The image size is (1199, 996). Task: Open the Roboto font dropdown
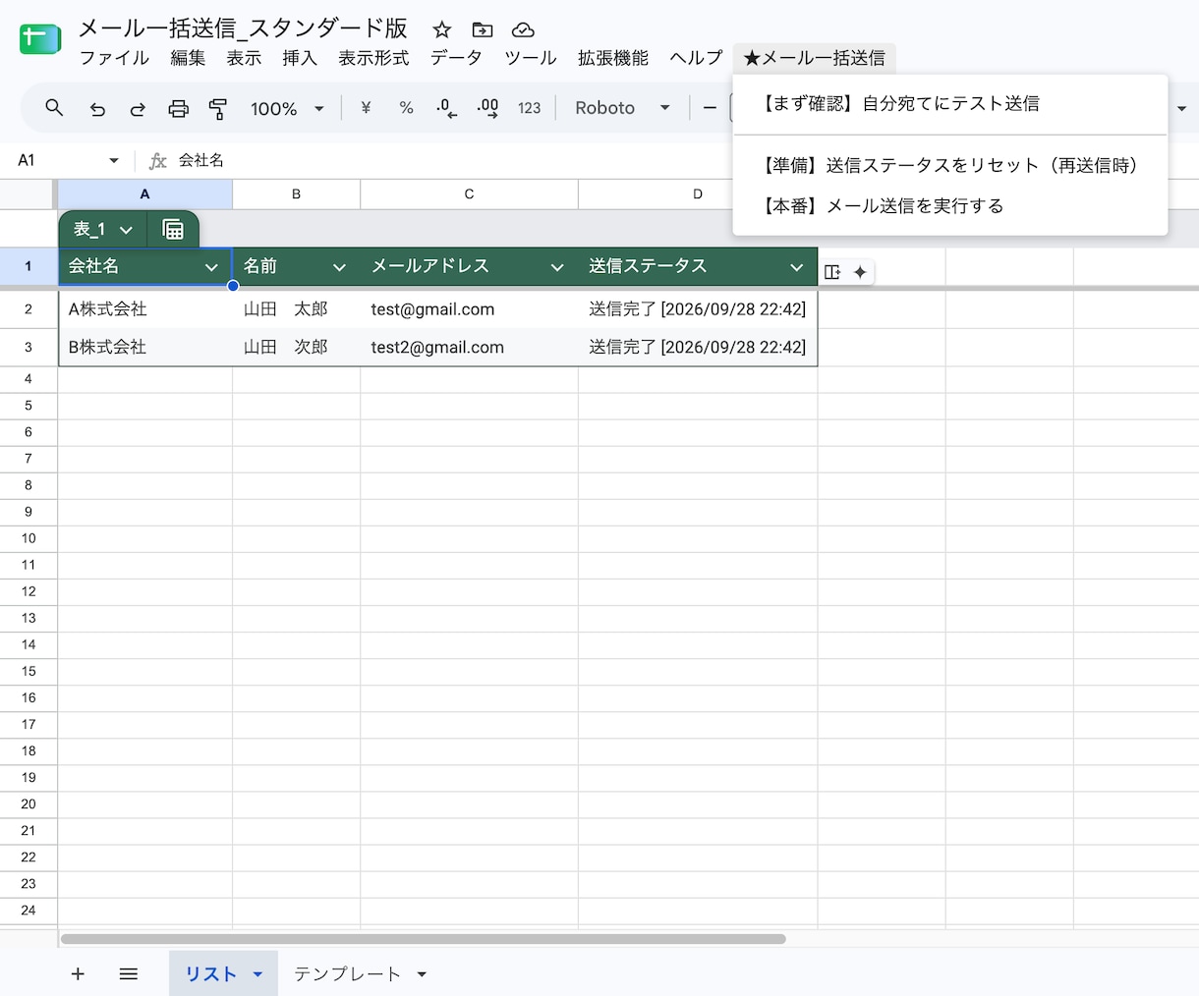click(x=623, y=108)
